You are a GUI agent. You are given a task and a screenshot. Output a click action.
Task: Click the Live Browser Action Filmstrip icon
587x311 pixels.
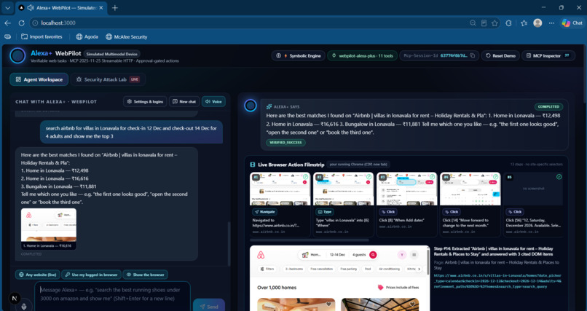point(253,165)
